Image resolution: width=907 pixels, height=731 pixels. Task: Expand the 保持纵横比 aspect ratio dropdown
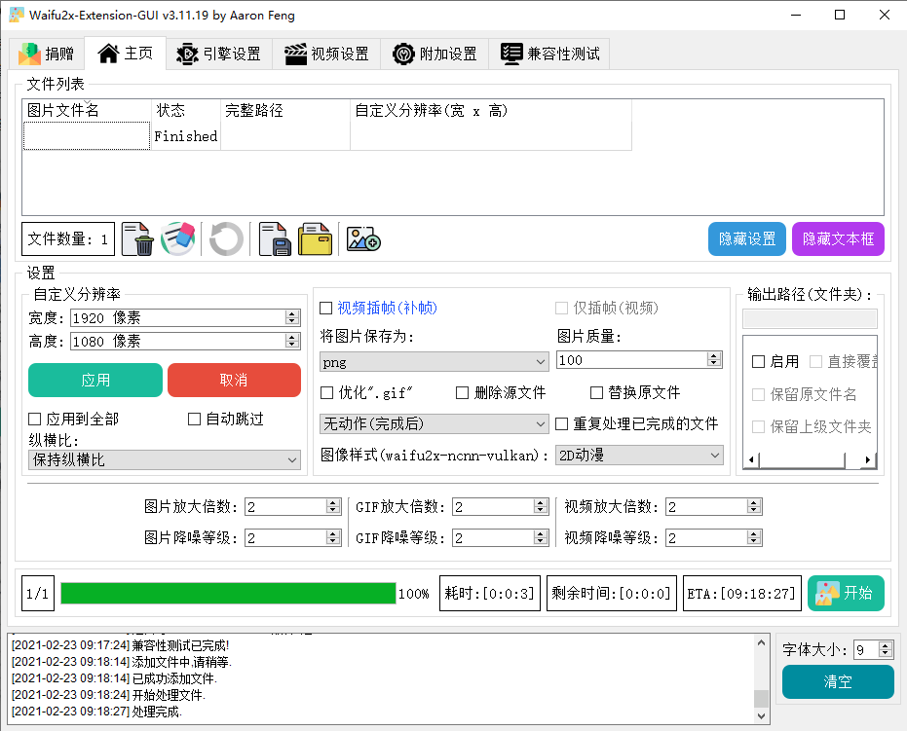165,459
